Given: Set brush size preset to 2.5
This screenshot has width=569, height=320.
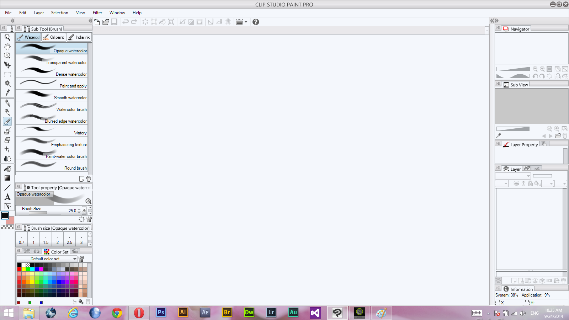Looking at the screenshot, I should click(70, 239).
